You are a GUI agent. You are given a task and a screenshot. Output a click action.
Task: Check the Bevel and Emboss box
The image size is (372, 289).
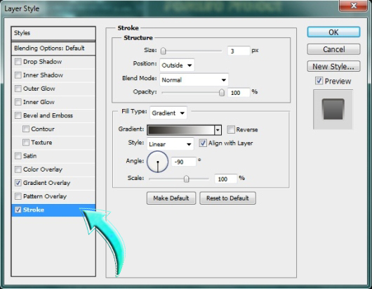click(x=18, y=115)
